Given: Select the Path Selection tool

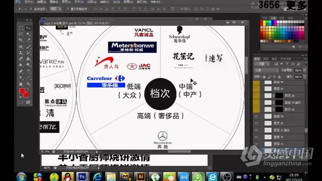Looking at the screenshot, I should pyautogui.click(x=21, y=78).
